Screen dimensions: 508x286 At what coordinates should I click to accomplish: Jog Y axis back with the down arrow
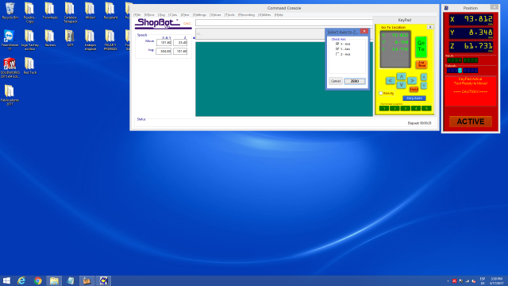(401, 85)
